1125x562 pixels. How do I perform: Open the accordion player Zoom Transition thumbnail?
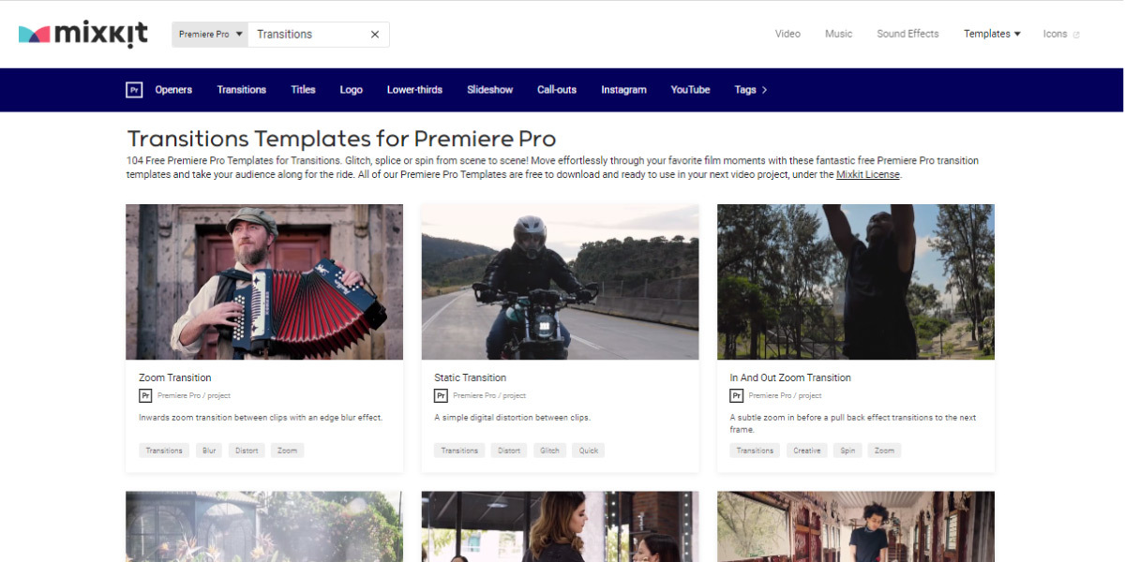(x=264, y=282)
